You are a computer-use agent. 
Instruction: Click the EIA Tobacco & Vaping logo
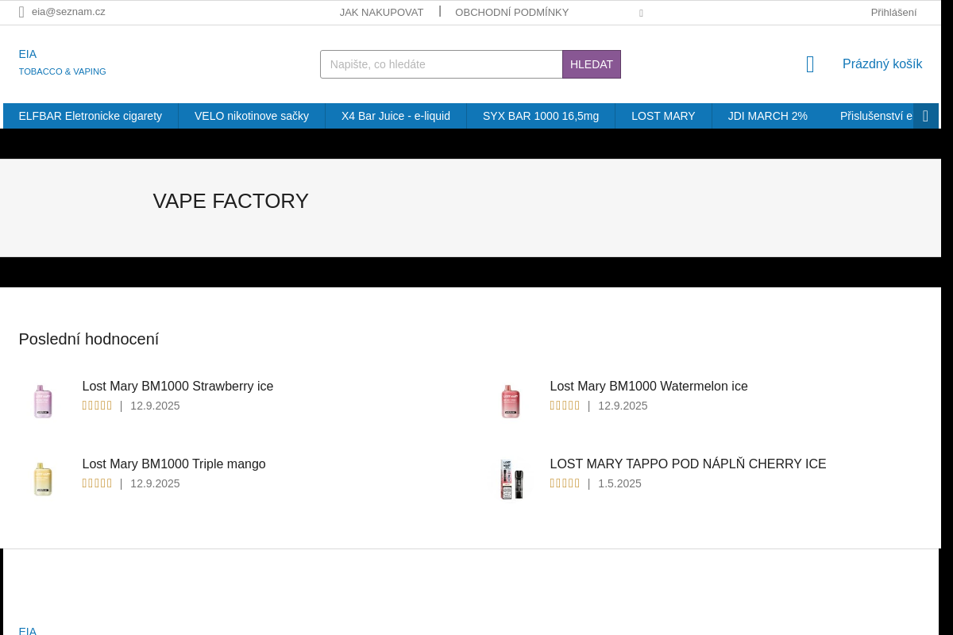click(x=62, y=62)
